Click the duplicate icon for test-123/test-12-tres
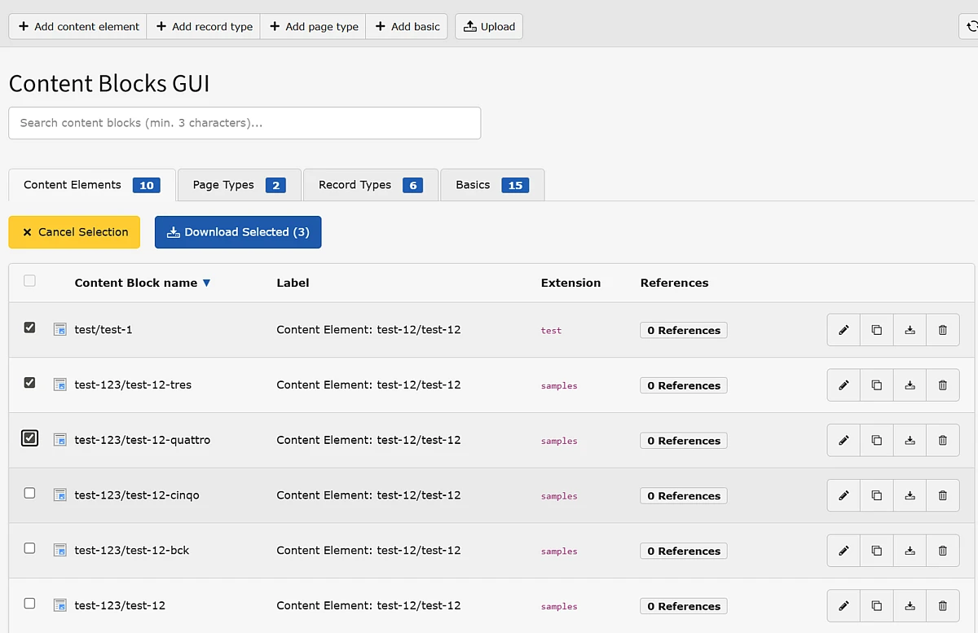The image size is (978, 633). click(x=877, y=385)
